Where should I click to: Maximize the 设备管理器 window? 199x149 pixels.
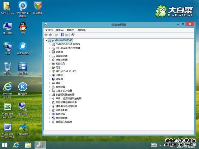183,24
